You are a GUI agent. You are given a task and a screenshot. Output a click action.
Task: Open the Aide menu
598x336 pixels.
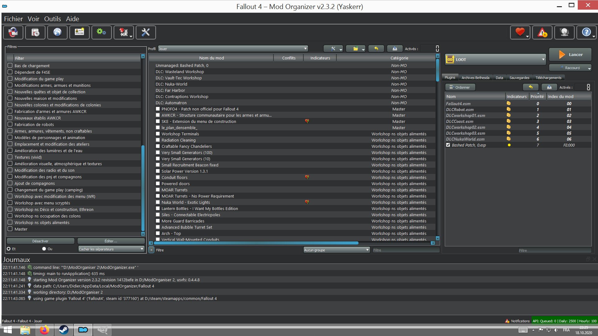[72, 19]
